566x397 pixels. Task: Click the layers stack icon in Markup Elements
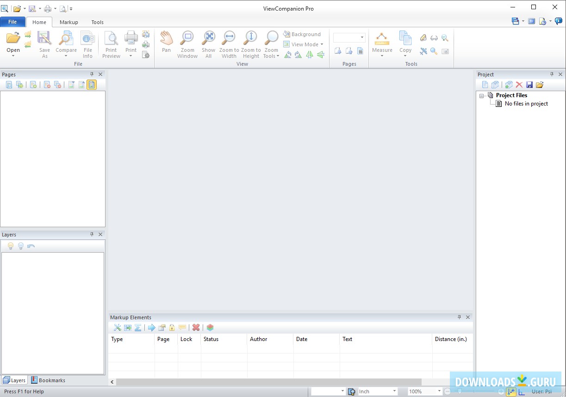pyautogui.click(x=210, y=328)
